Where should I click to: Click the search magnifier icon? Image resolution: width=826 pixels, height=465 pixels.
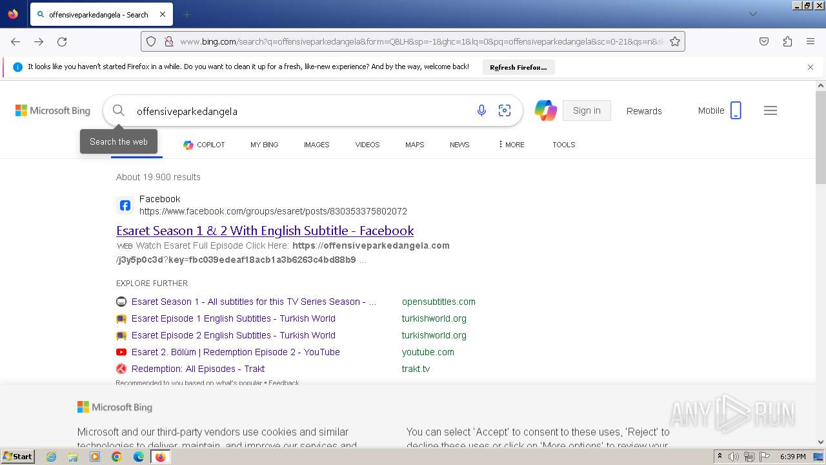[118, 110]
